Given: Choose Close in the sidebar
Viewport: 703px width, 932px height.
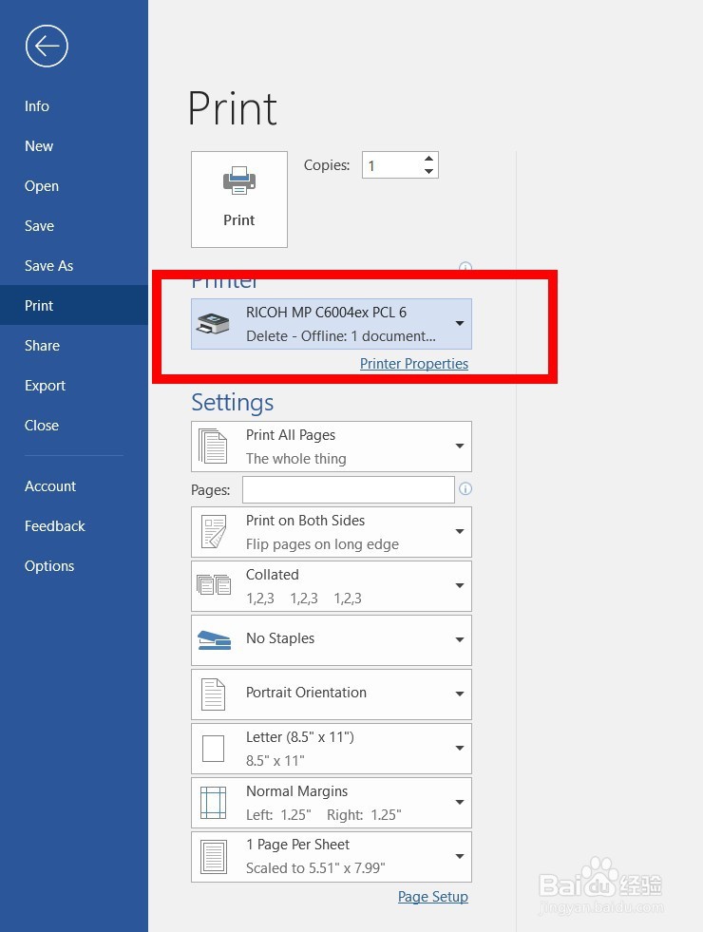Looking at the screenshot, I should (x=42, y=425).
